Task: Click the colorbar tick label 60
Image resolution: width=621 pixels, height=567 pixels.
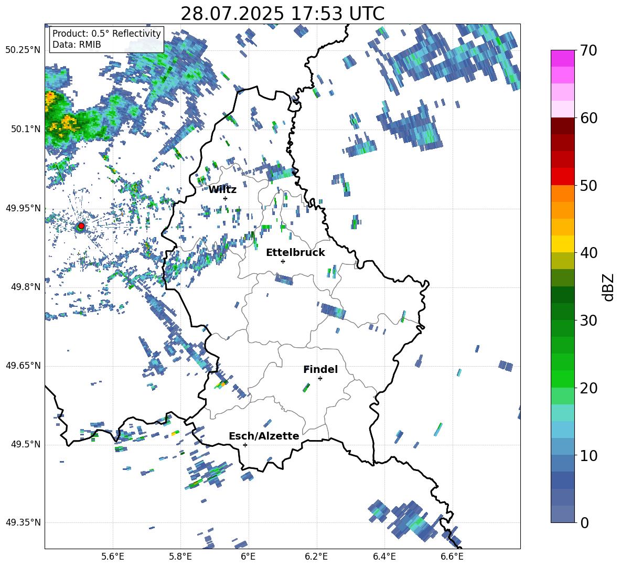Action: pyautogui.click(x=588, y=118)
